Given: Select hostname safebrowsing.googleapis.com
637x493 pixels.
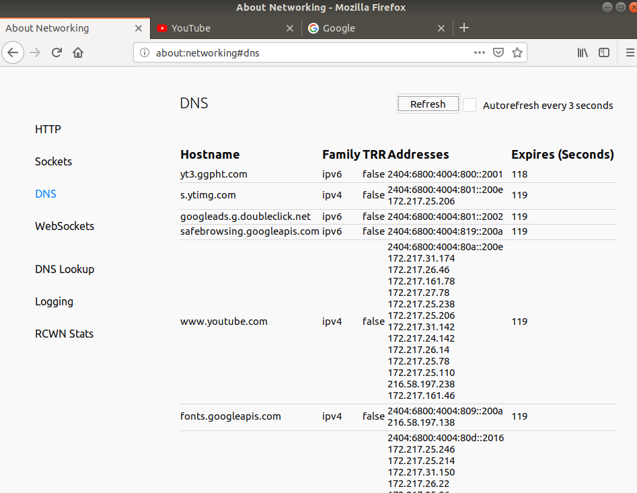Looking at the screenshot, I should 250,231.
